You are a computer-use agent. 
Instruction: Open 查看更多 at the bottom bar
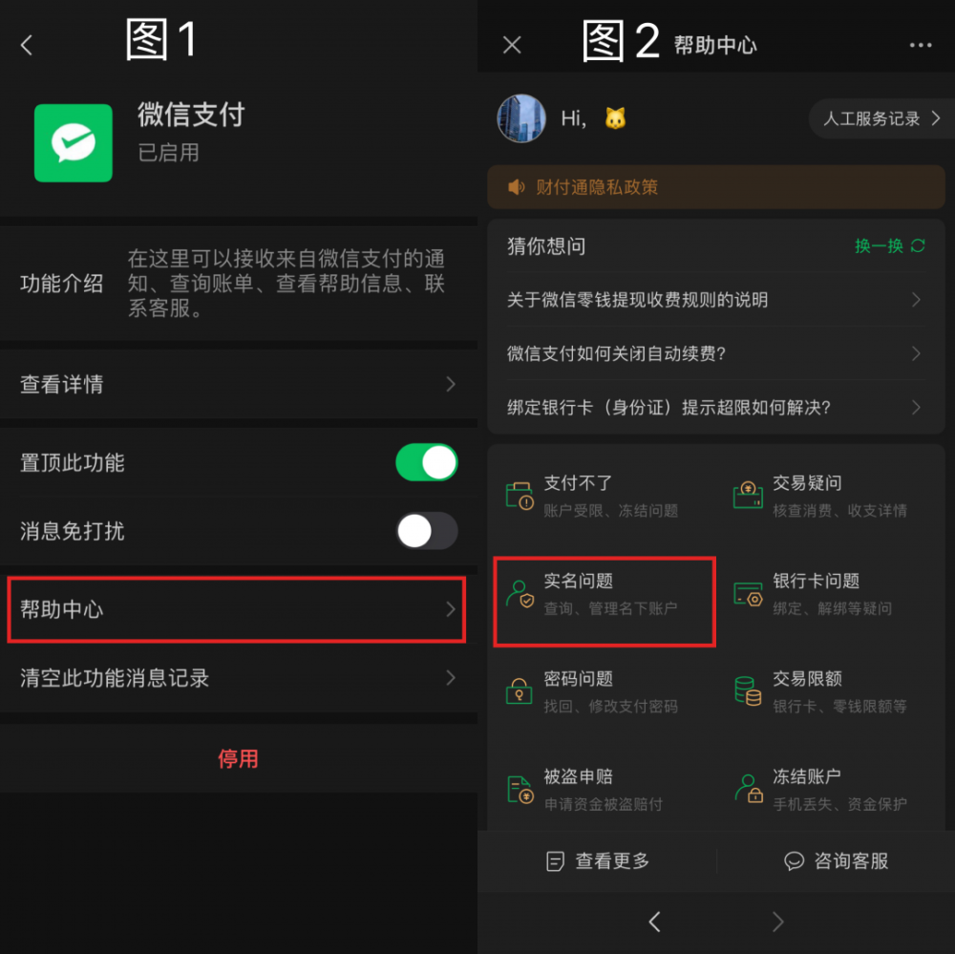coord(598,860)
